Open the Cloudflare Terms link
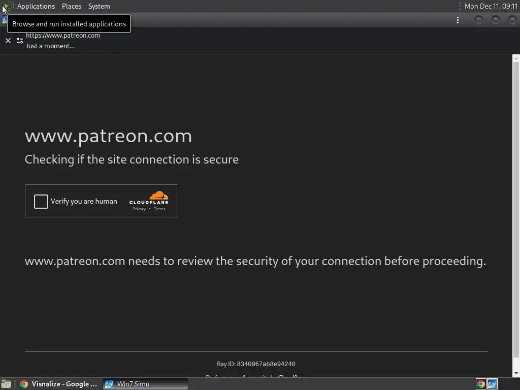520x390 pixels. (159, 209)
